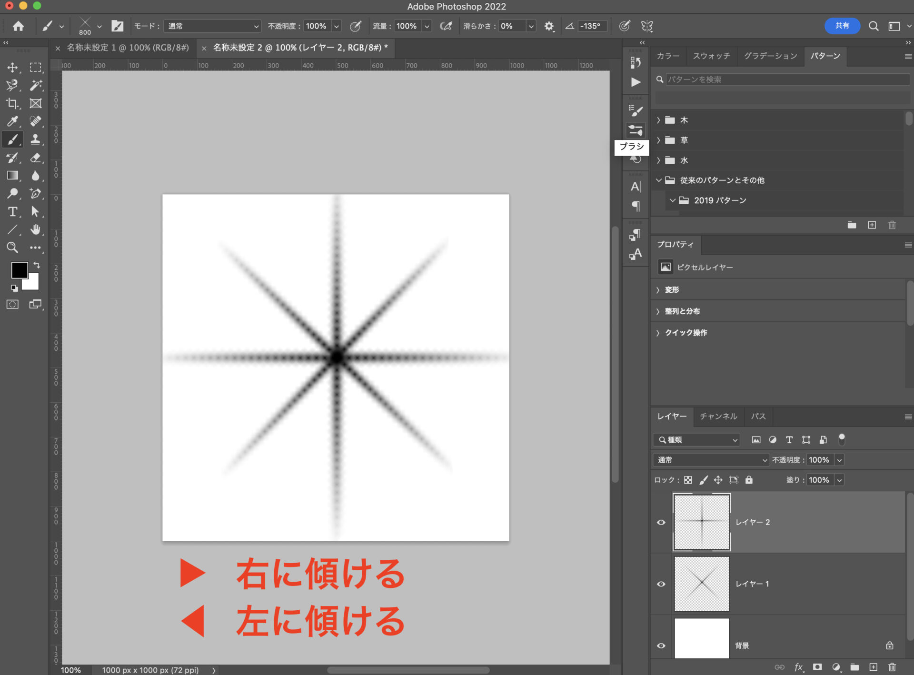Select the Pen tool

35,193
